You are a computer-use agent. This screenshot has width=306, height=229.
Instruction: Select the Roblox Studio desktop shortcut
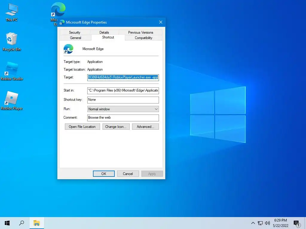pos(12,71)
